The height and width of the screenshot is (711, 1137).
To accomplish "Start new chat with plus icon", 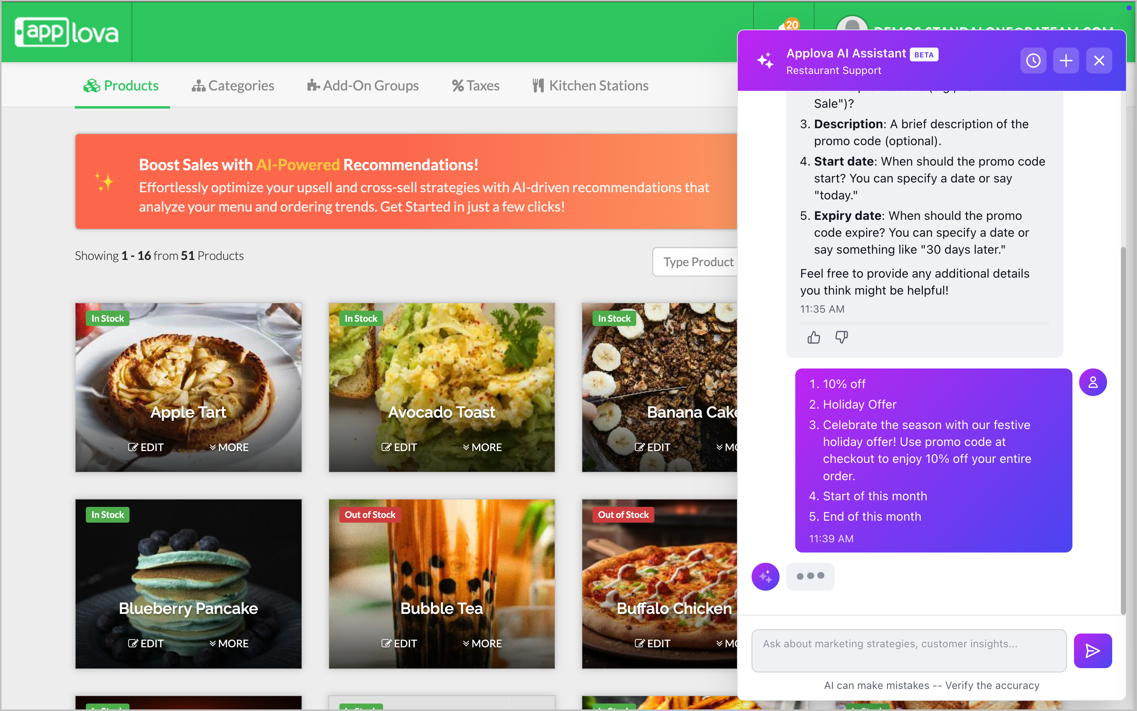I will pos(1066,61).
